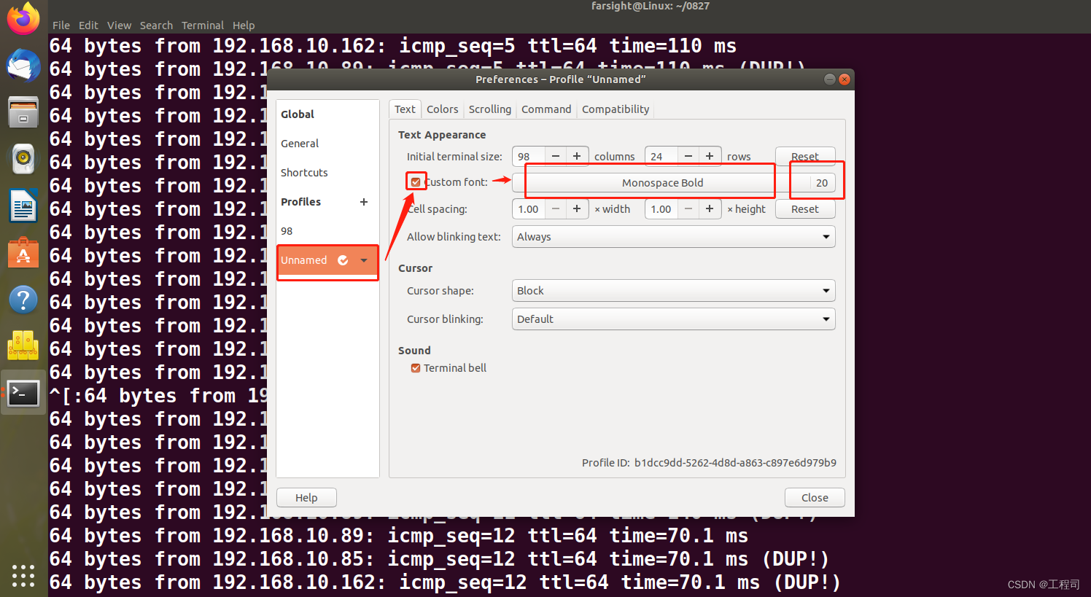Uncheck the Custom font checkbox
The height and width of the screenshot is (597, 1091).
(416, 181)
